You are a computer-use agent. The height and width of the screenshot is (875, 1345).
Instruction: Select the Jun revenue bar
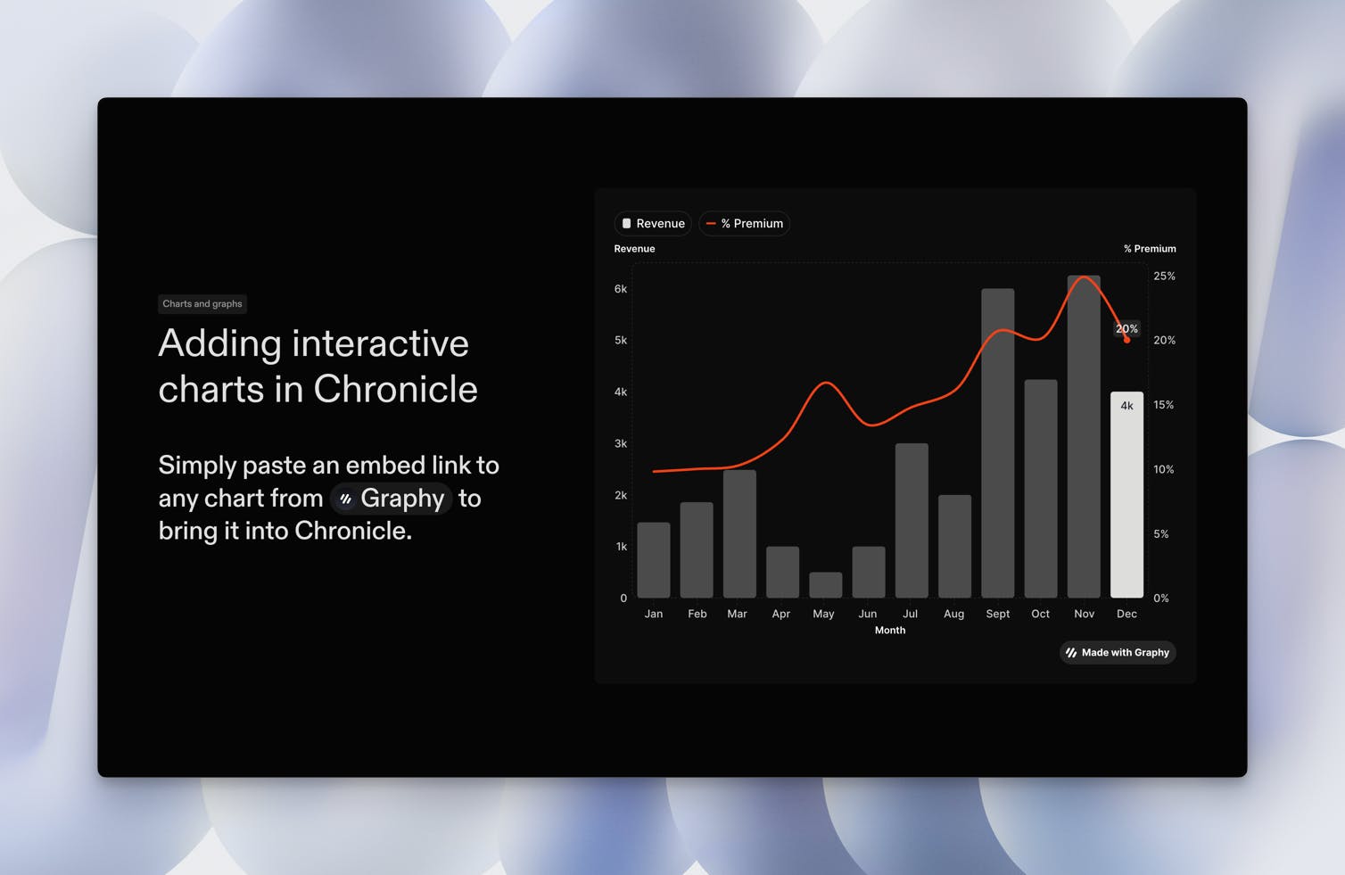click(x=869, y=573)
